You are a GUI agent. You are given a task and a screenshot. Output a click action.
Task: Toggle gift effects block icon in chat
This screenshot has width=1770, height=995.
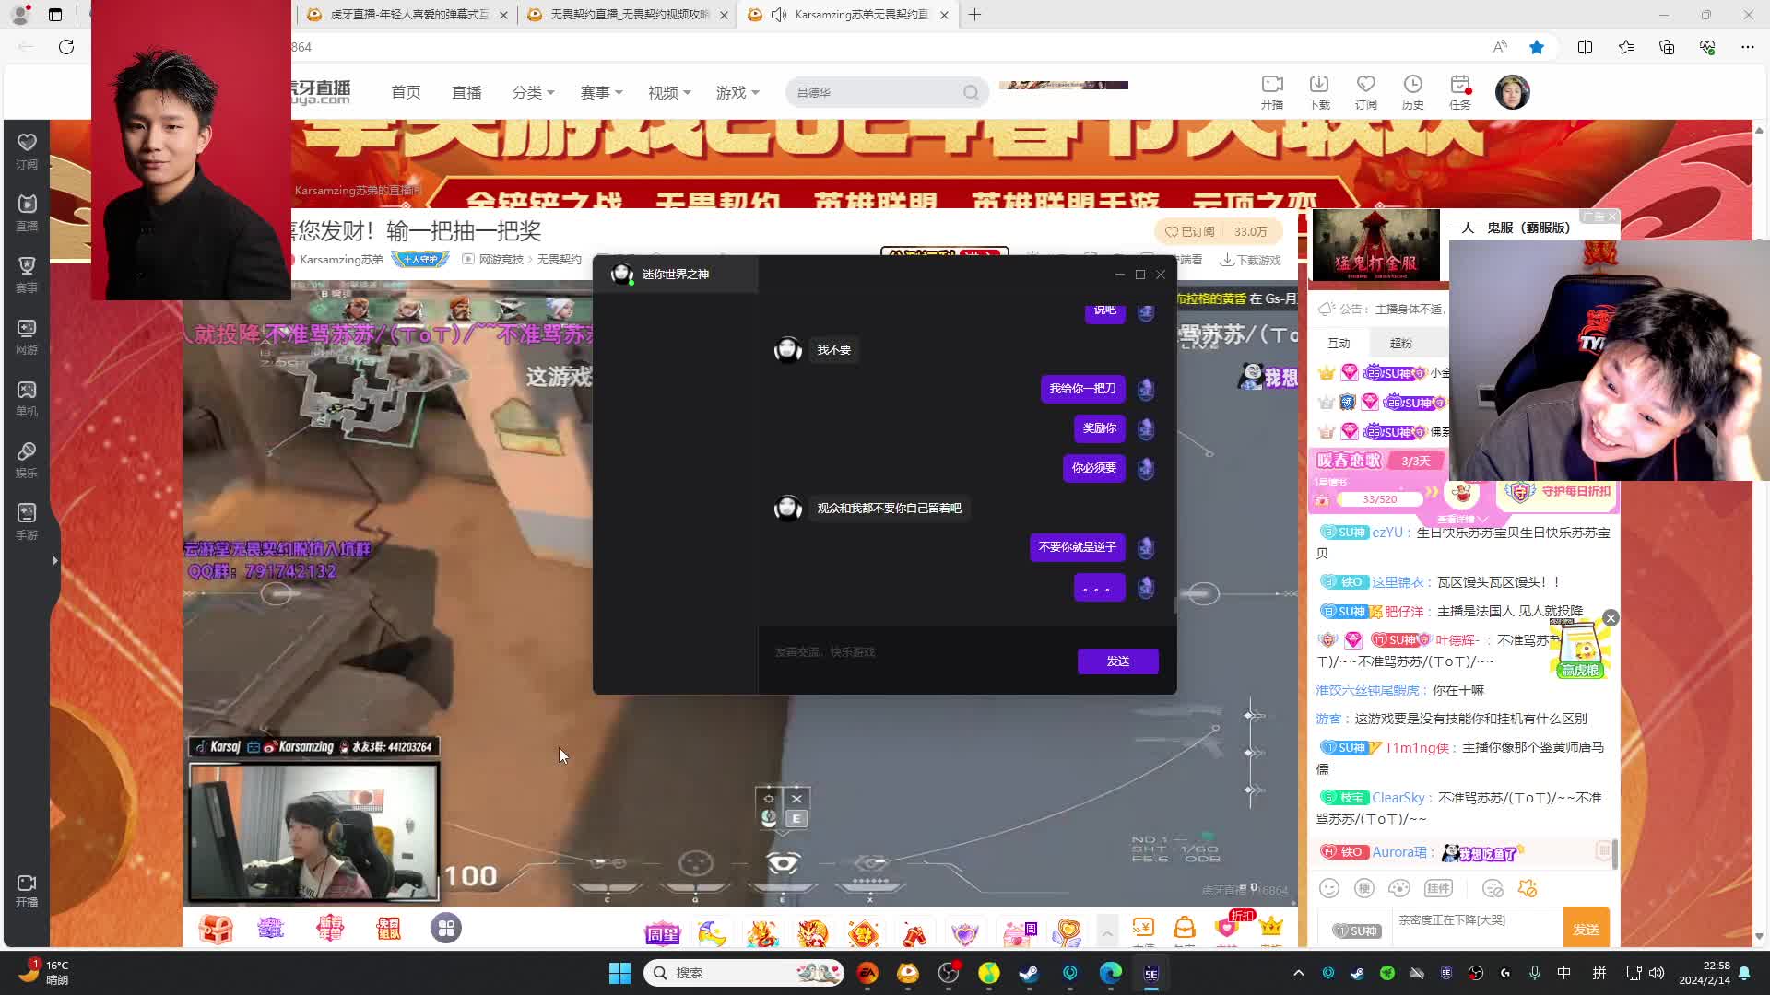(1528, 888)
